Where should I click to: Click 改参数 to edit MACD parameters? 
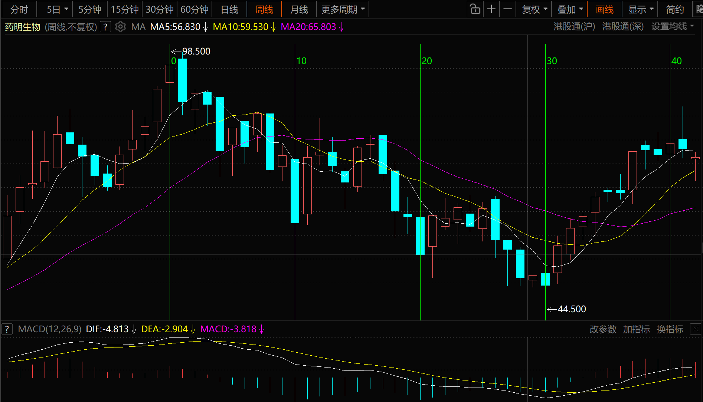tap(603, 329)
